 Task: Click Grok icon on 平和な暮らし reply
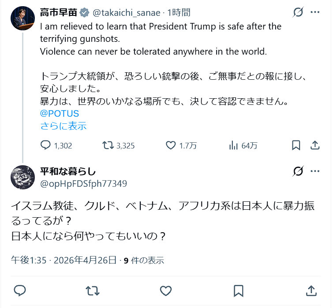tap(298, 171)
